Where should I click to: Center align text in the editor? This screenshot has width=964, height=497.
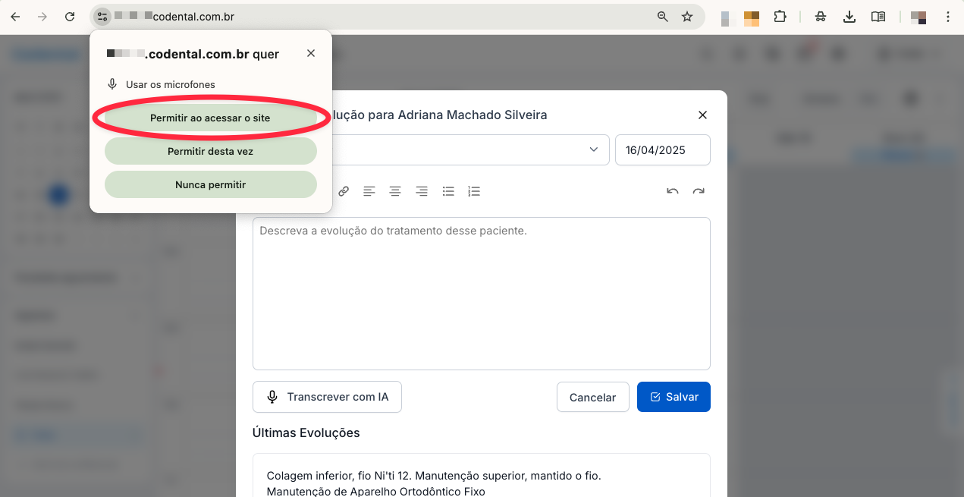[395, 191]
